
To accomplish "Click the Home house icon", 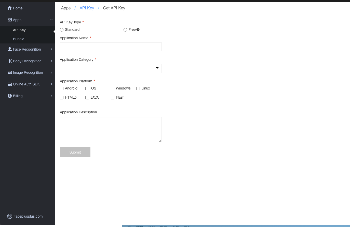I will 10,8.
